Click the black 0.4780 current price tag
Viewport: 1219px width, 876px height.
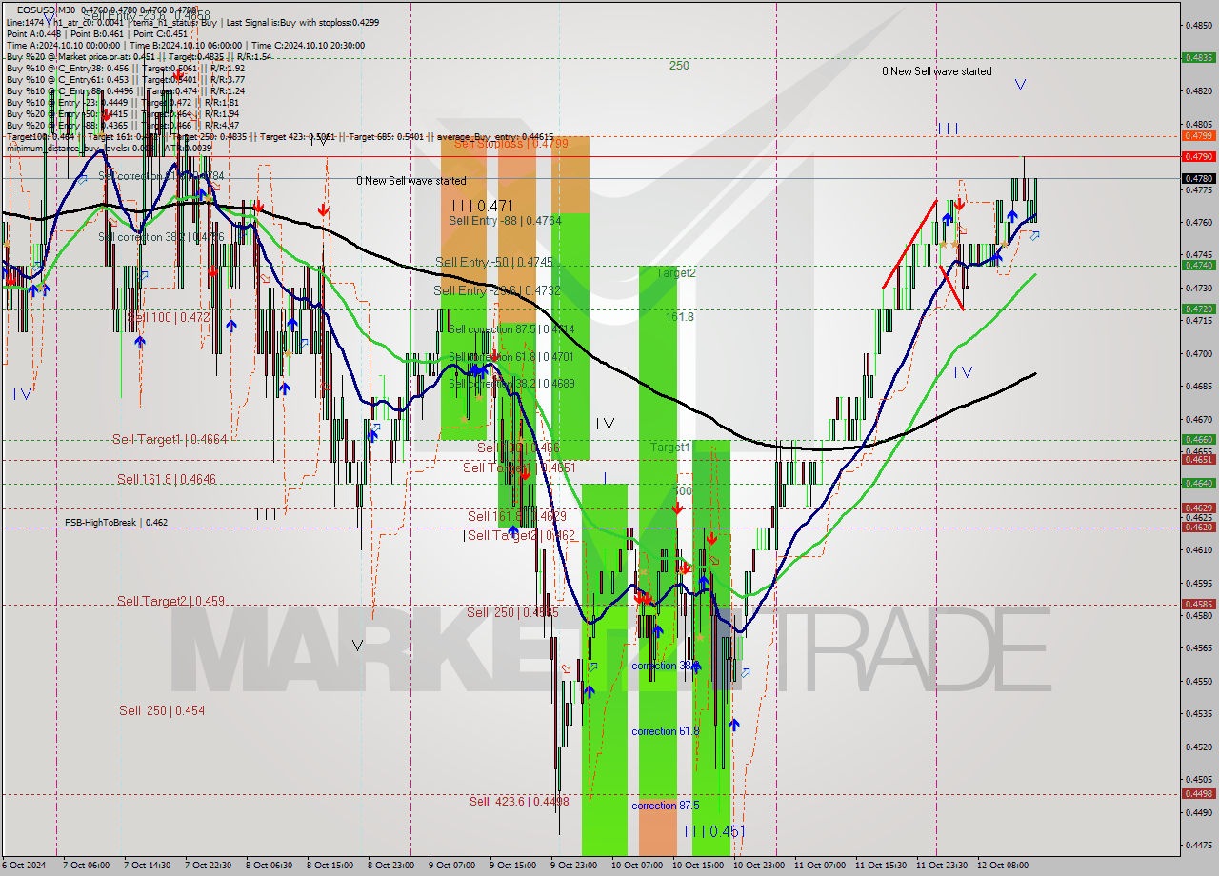coord(1197,178)
